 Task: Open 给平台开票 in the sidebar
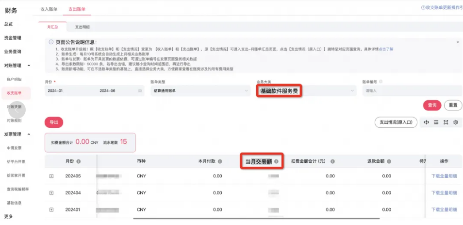[x=16, y=162]
